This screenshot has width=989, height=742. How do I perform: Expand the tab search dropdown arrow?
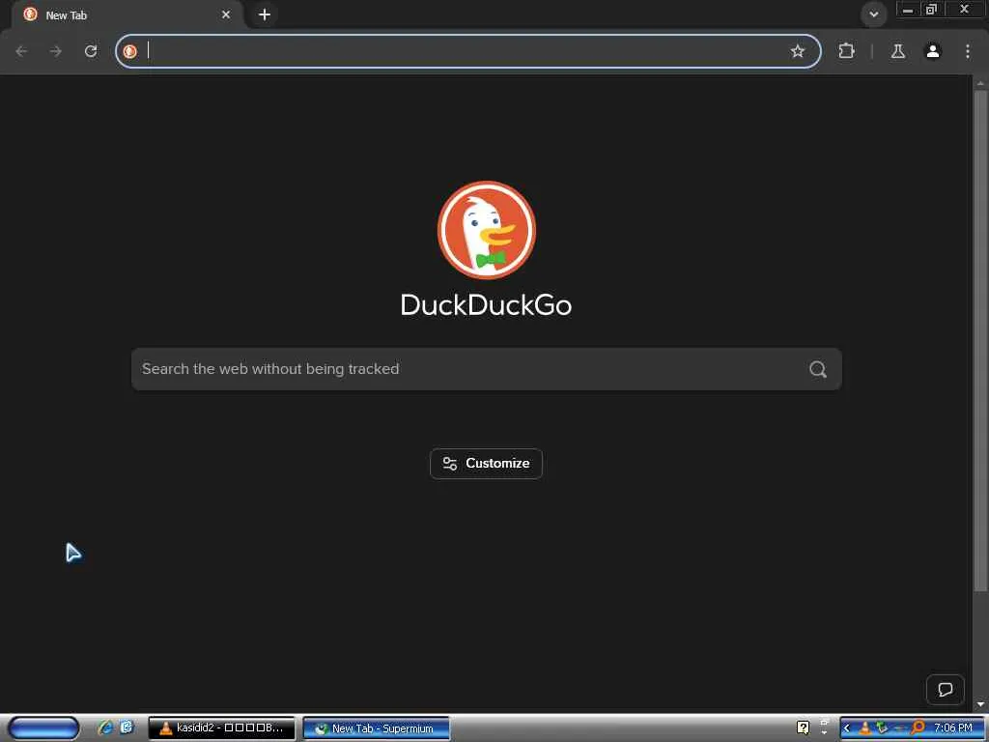(873, 14)
